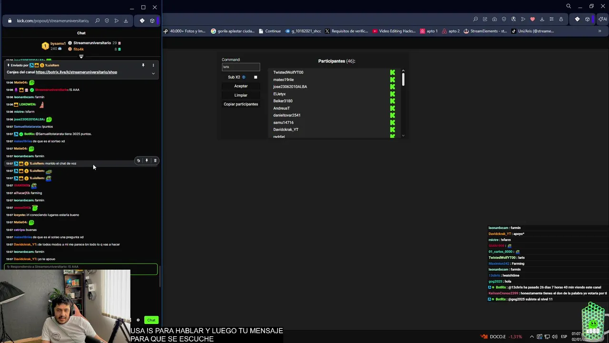Click the Copiar participantes button
Screen dimensions: 609x343
[241, 104]
